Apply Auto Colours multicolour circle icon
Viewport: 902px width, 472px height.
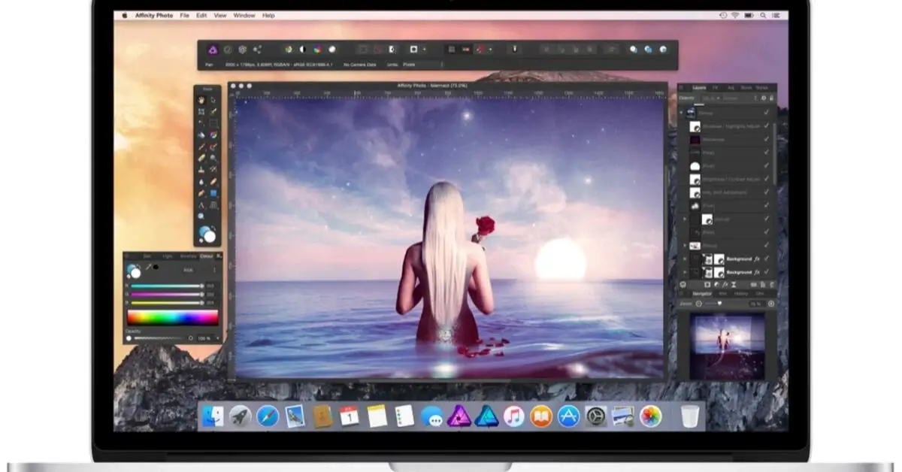[317, 50]
